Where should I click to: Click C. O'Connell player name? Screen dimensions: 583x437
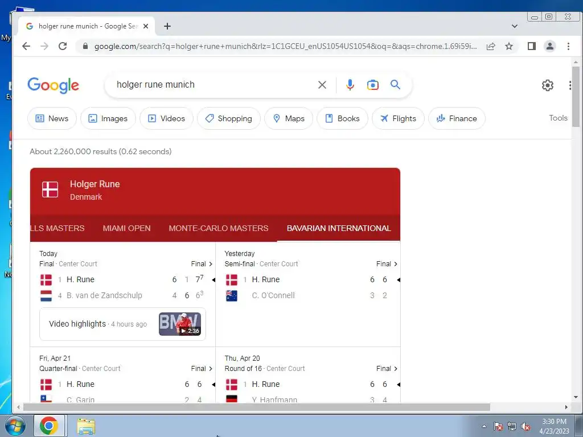273,295
